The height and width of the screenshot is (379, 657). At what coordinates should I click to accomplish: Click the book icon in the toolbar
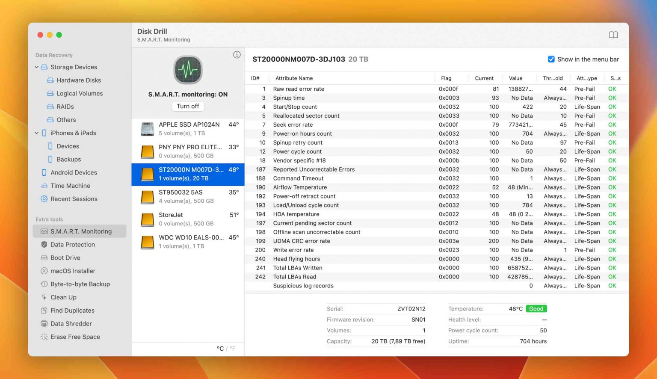tap(613, 35)
